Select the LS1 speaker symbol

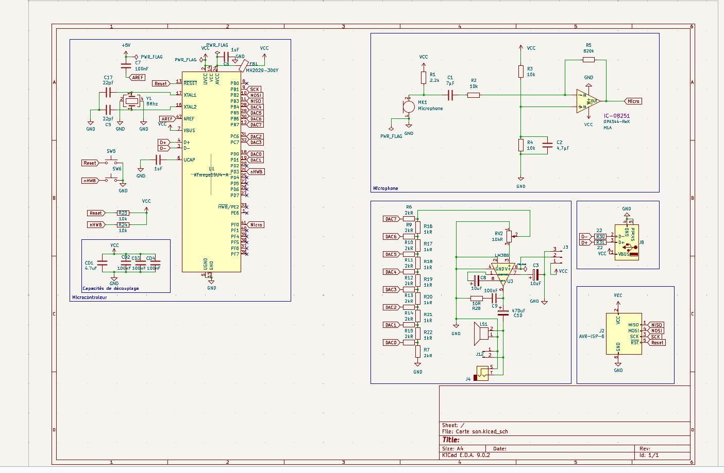click(482, 334)
